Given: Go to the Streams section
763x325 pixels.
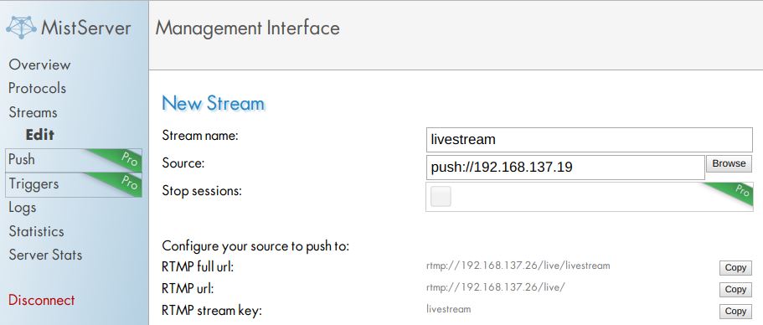Looking at the screenshot, I should tap(33, 112).
